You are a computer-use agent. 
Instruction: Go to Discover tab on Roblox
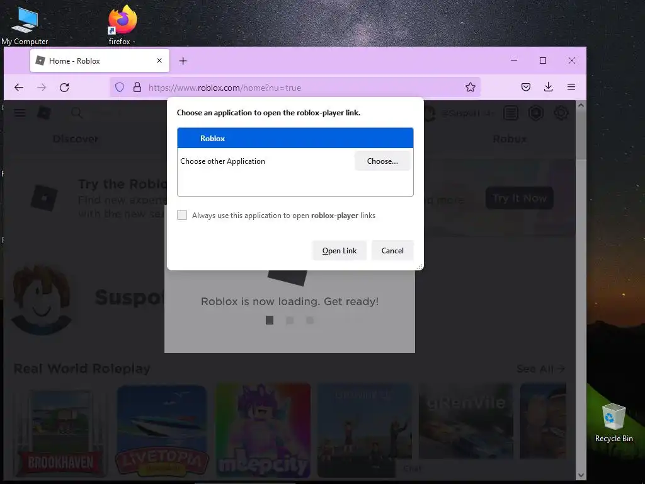[x=76, y=139]
